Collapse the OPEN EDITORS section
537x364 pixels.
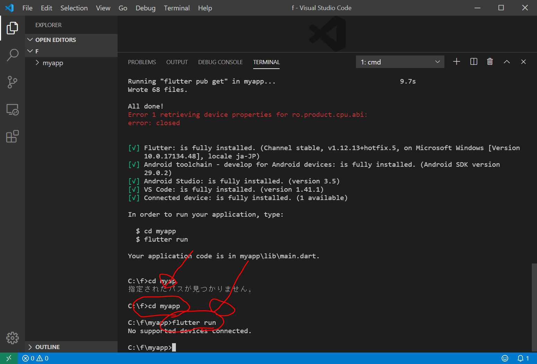point(71,40)
